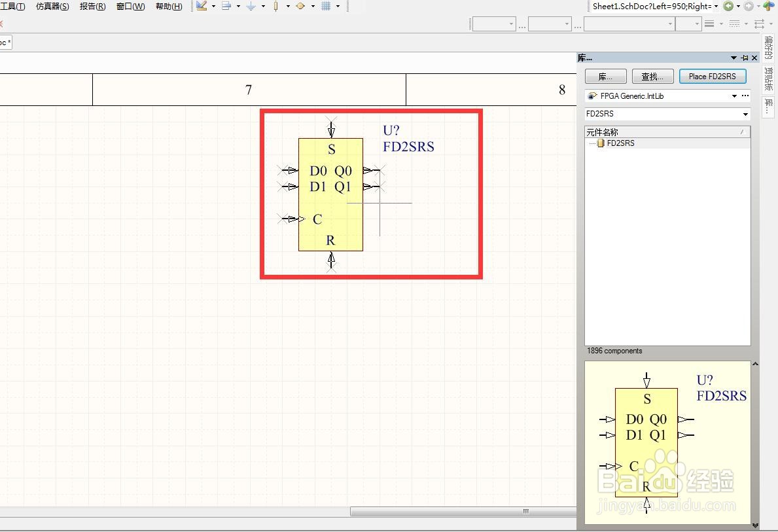
Task: Click the Place FD2SRS button
Action: [713, 77]
